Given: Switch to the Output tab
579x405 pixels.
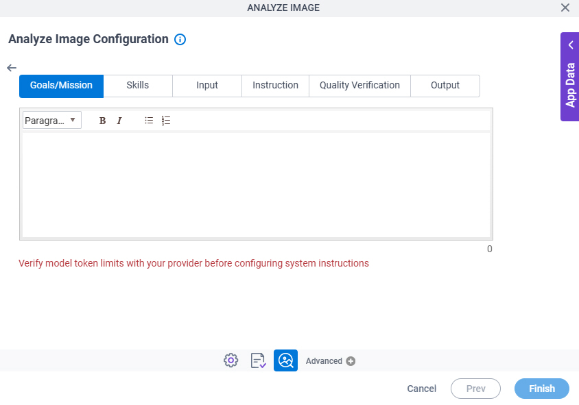Looking at the screenshot, I should (445, 86).
